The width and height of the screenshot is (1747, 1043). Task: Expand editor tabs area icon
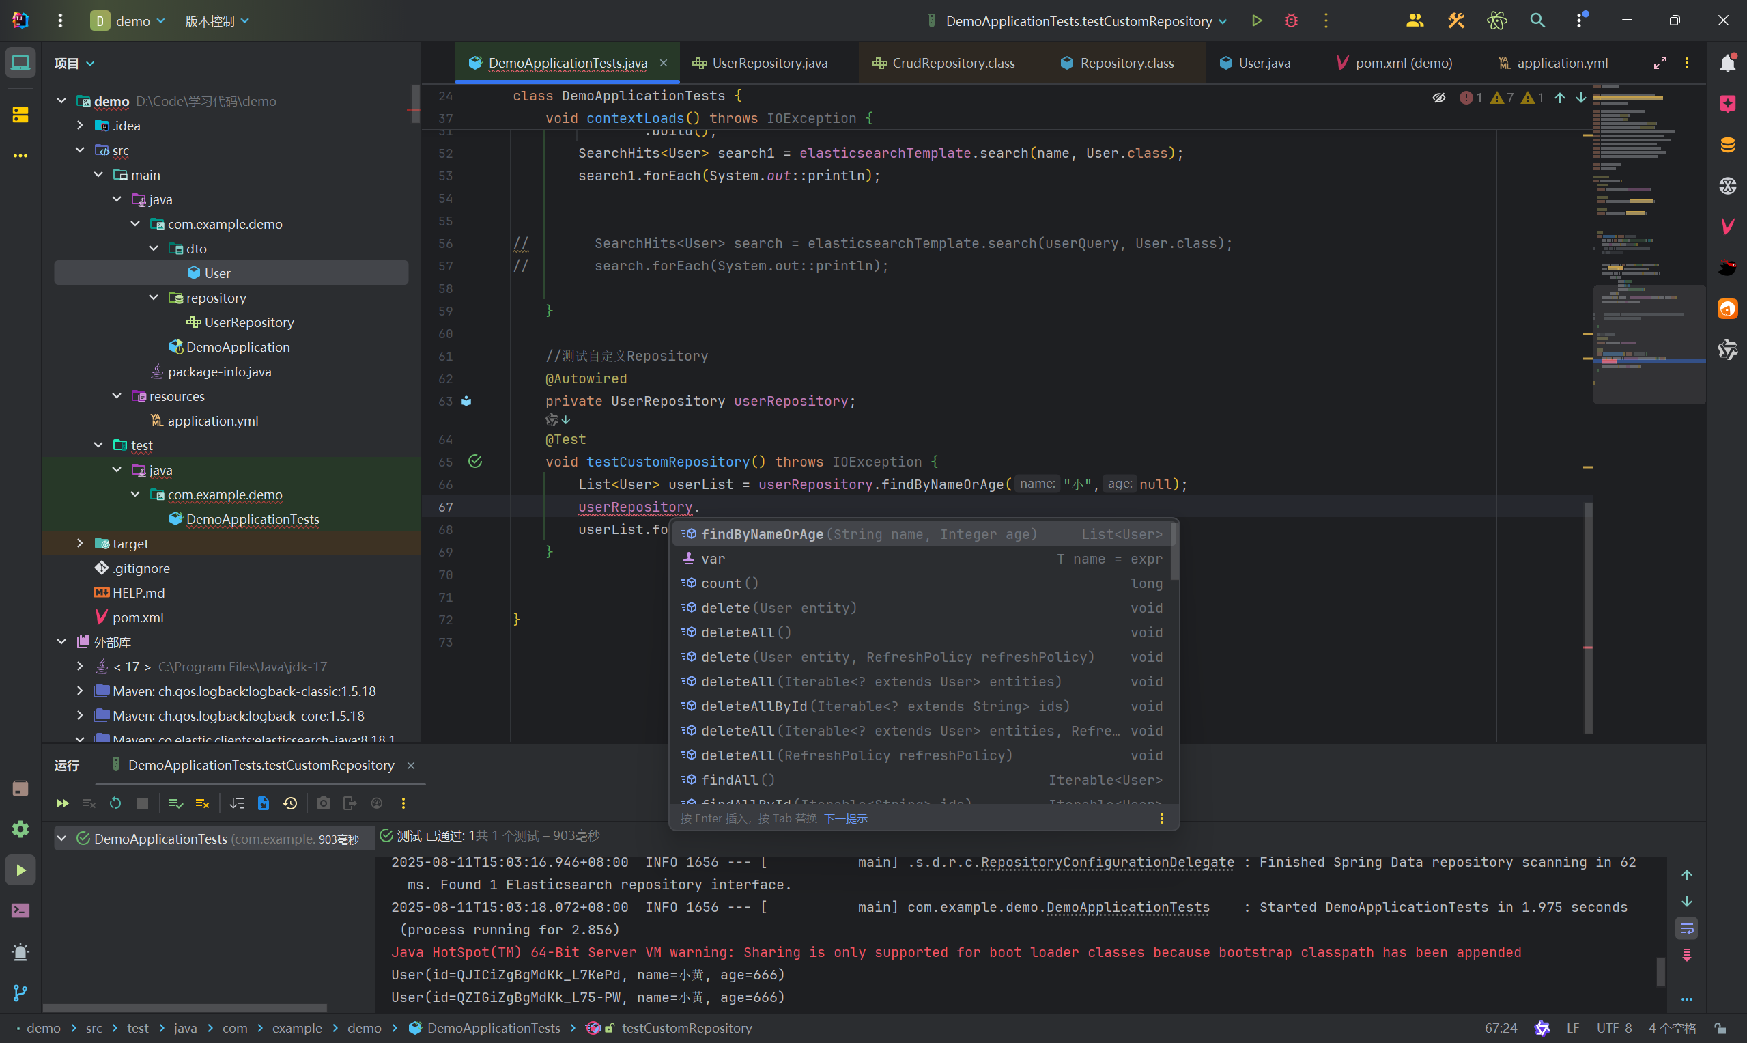coord(1660,64)
